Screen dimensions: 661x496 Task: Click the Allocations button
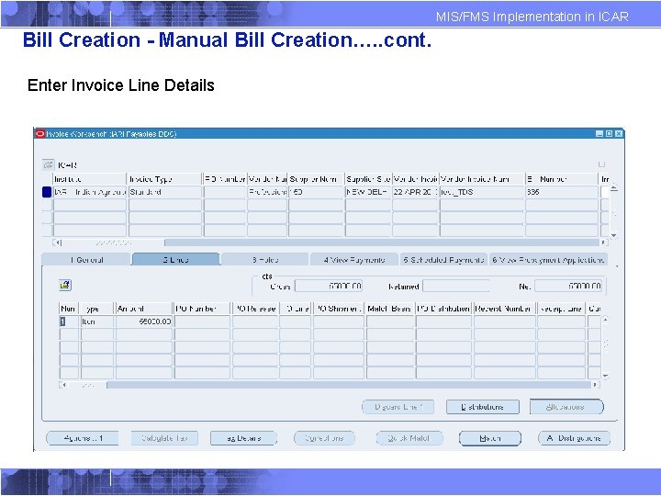point(566,407)
